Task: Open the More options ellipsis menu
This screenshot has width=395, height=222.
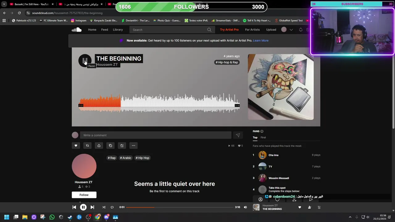Action: (x=133, y=146)
